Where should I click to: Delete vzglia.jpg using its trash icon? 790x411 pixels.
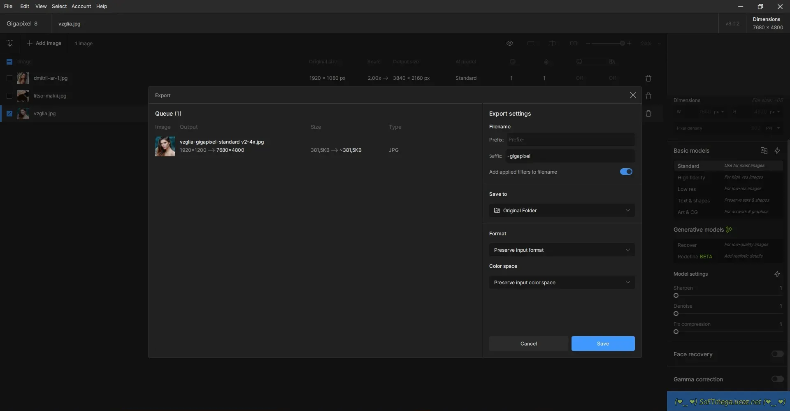[648, 114]
